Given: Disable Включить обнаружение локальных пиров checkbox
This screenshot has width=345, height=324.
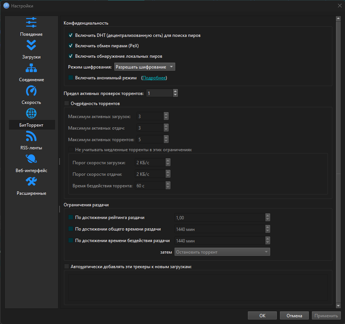Looking at the screenshot, I should coord(71,56).
